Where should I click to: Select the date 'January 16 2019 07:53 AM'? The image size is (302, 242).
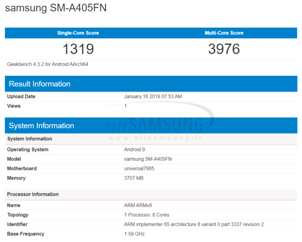[153, 96]
